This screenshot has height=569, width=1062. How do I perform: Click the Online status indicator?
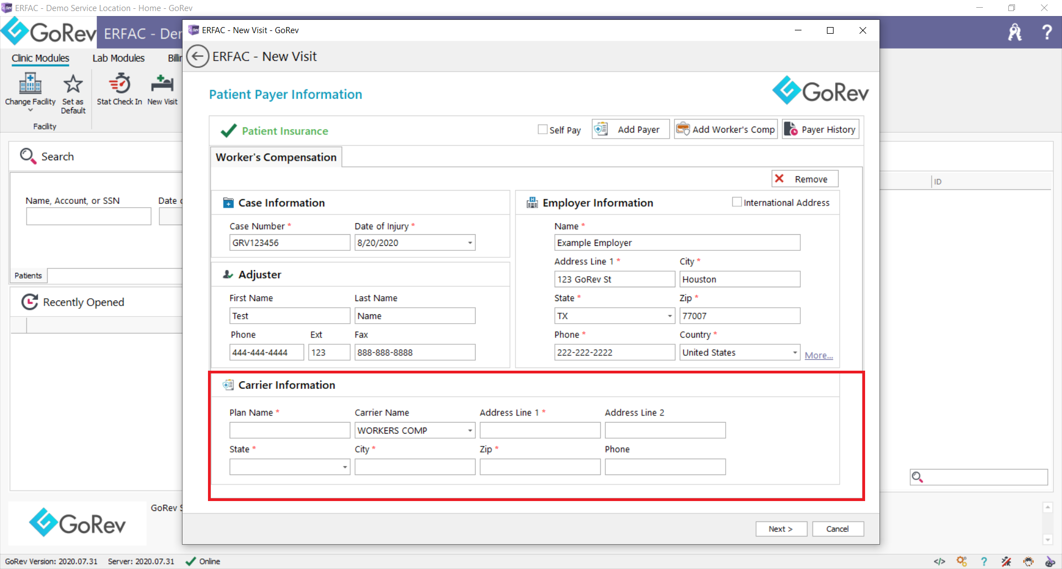pos(203,561)
